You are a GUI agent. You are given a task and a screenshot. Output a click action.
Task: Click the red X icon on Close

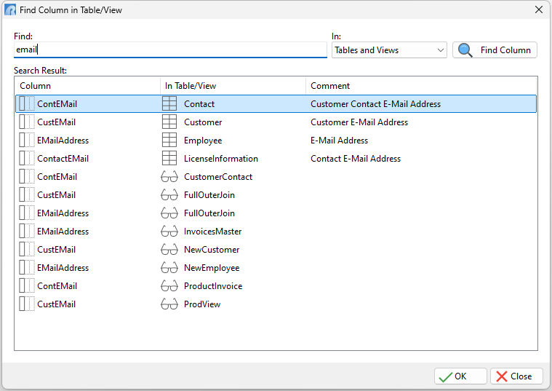(501, 376)
